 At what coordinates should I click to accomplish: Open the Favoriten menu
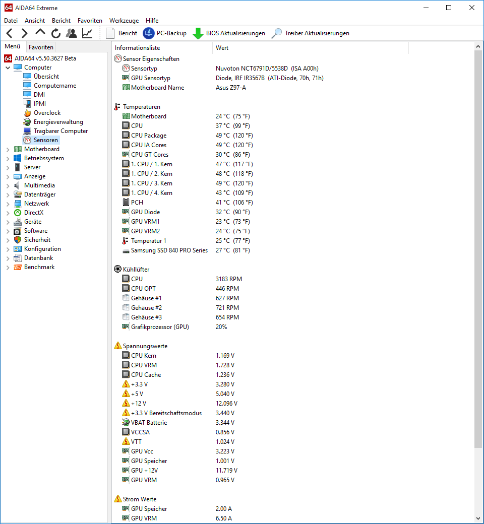coord(90,20)
